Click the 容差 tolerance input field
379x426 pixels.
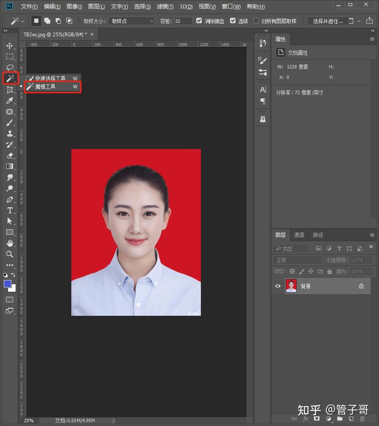pos(183,21)
